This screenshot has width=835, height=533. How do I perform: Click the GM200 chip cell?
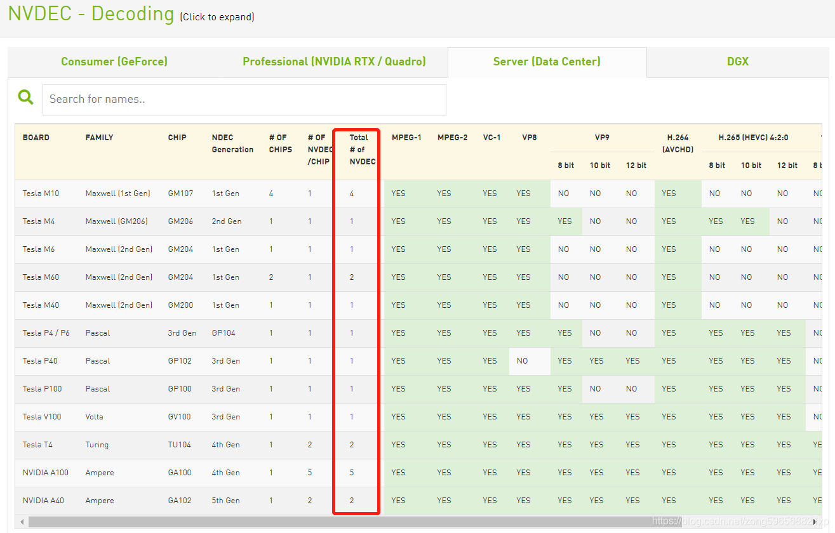(180, 305)
